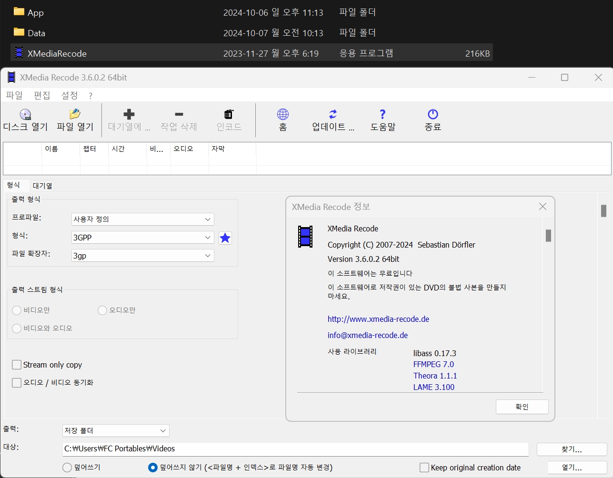Click the 찾기... browse button
The image size is (613, 478).
pyautogui.click(x=572, y=449)
